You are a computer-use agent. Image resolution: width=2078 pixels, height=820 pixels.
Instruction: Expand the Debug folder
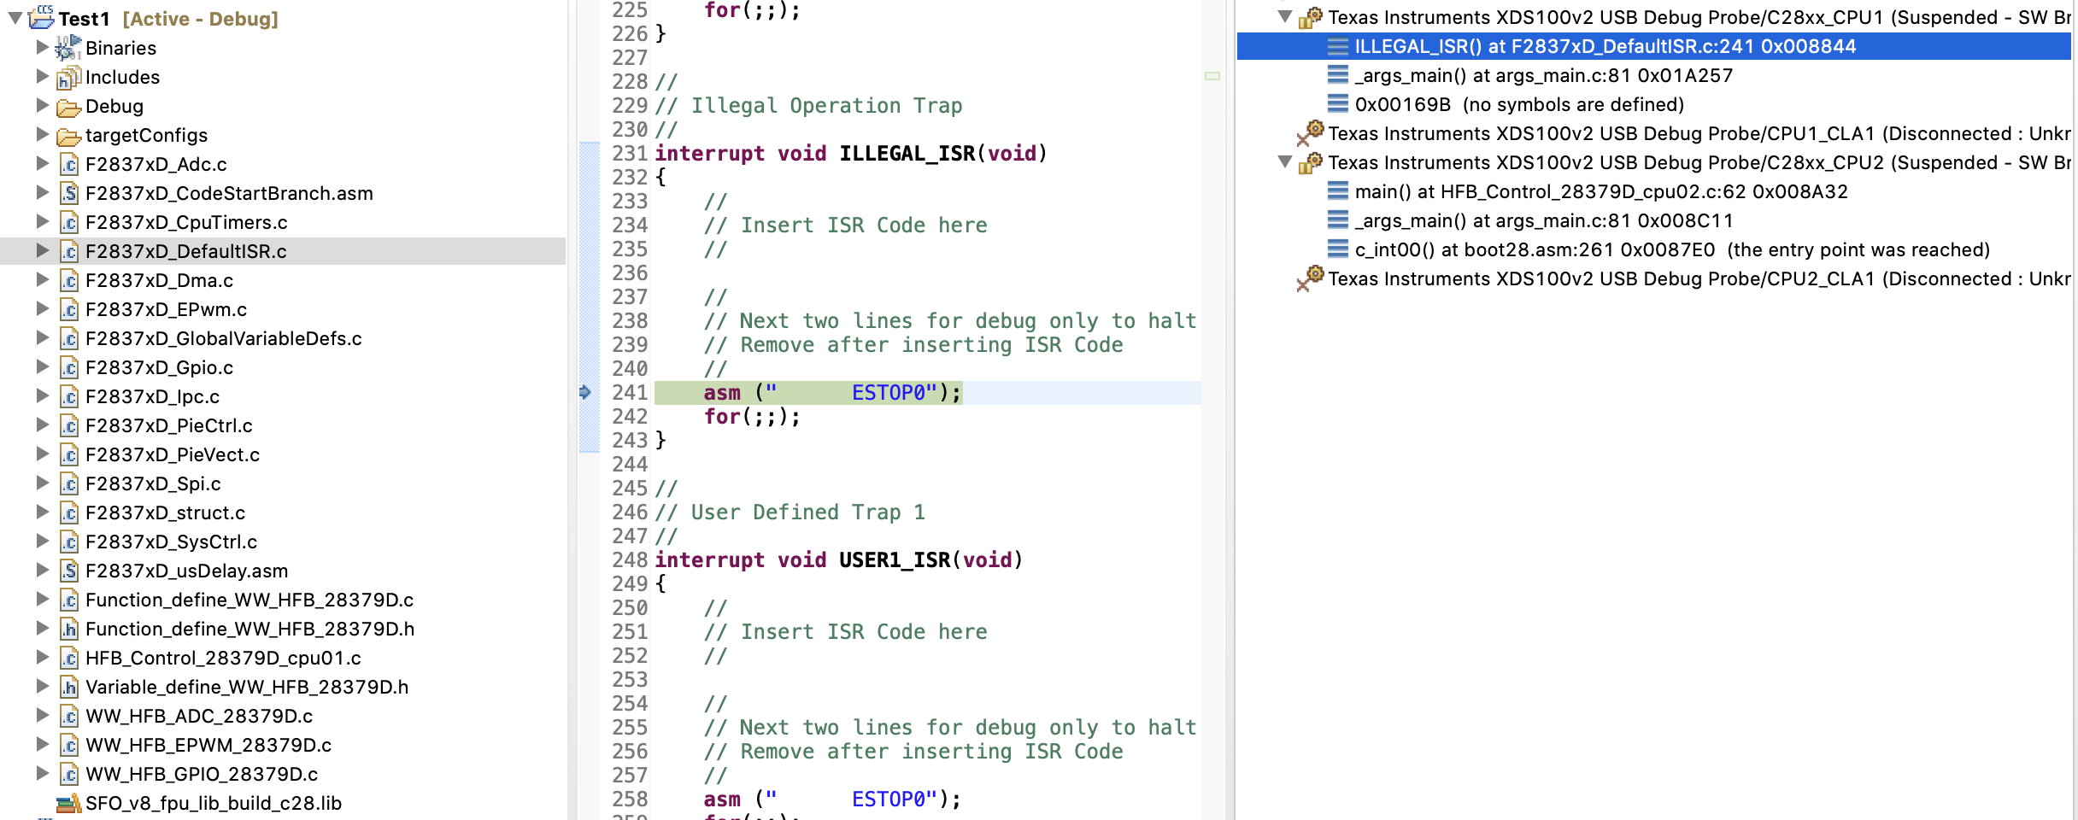(x=44, y=106)
